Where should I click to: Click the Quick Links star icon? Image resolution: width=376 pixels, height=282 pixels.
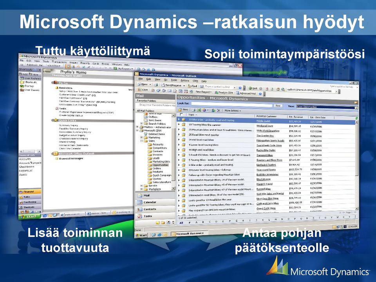pyautogui.click(x=56, y=120)
